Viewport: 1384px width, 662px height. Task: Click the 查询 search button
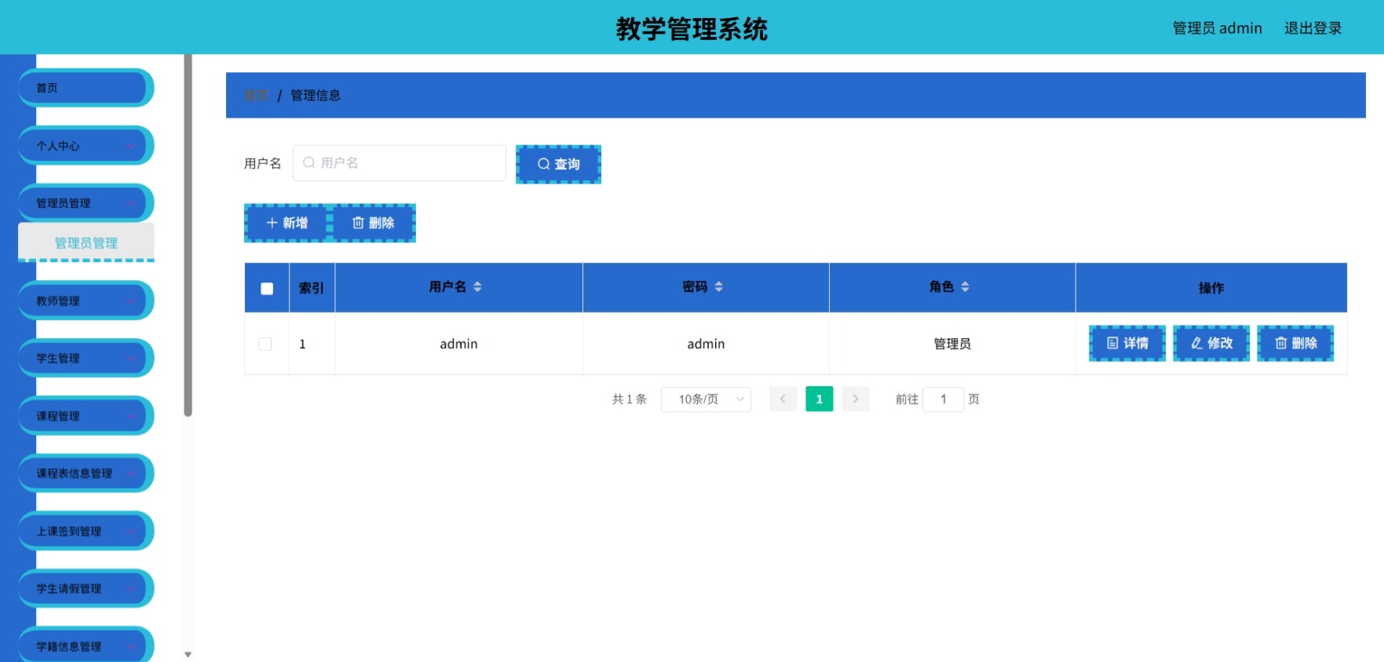click(558, 164)
